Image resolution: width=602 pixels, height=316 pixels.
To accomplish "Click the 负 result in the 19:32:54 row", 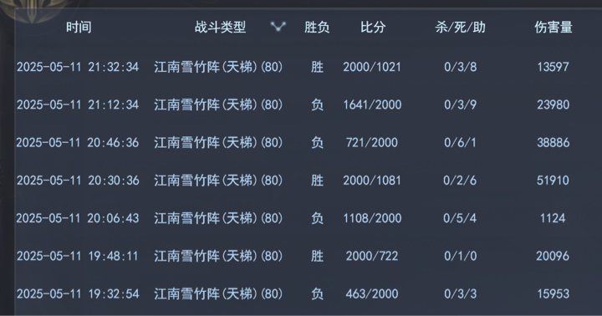I will [317, 293].
